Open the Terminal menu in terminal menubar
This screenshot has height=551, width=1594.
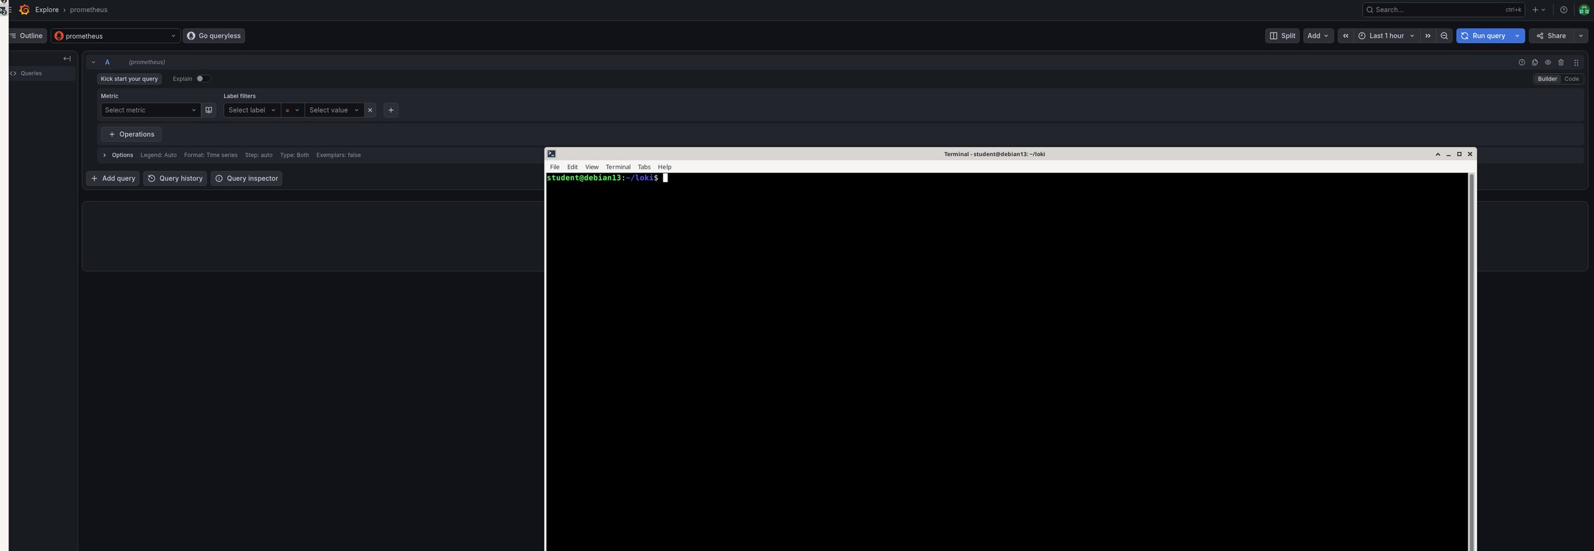point(618,167)
